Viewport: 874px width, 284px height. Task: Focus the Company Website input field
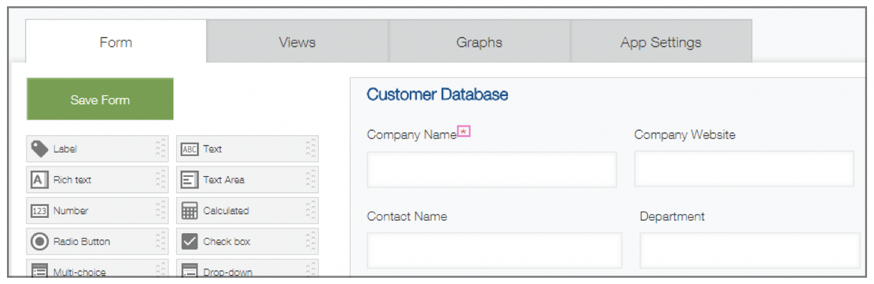744,169
